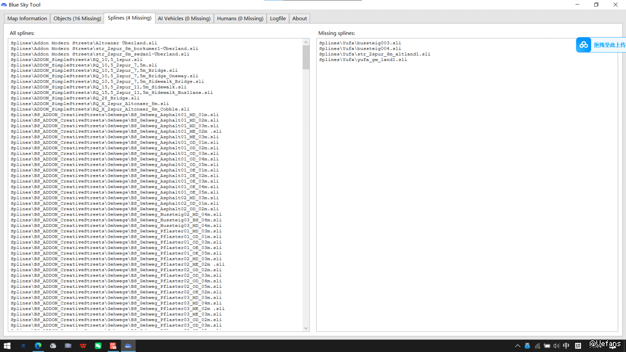Image resolution: width=626 pixels, height=352 pixels.
Task: Click the All splines scrollbar up arrow
Action: pyautogui.click(x=306, y=42)
